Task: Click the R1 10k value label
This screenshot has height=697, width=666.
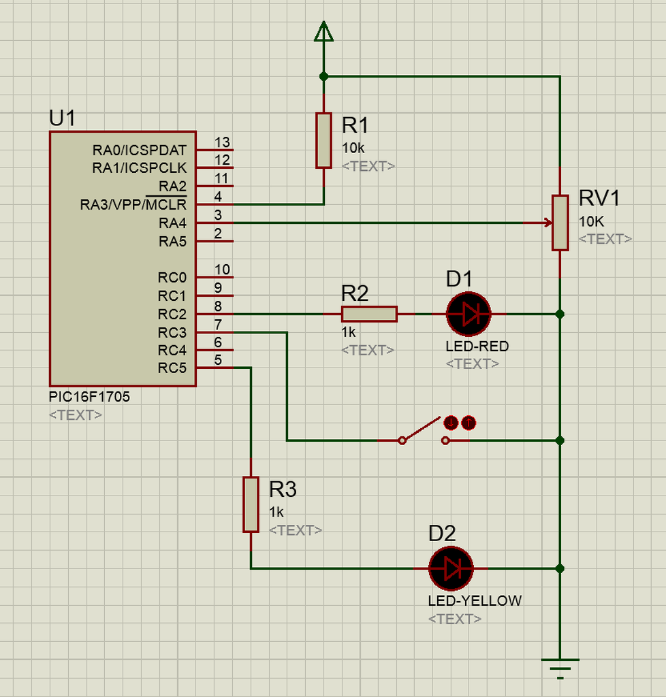Action: tap(353, 148)
